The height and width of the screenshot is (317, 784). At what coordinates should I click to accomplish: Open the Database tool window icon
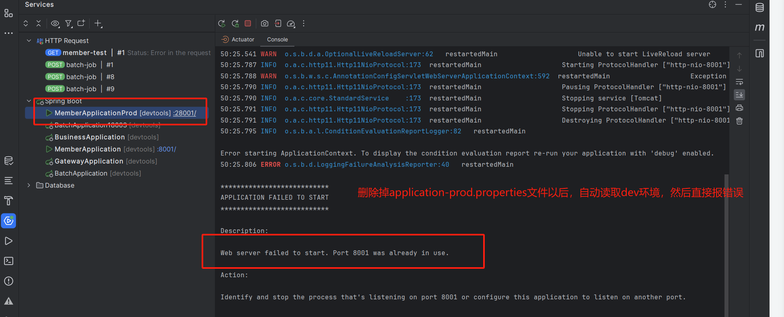[x=759, y=8]
